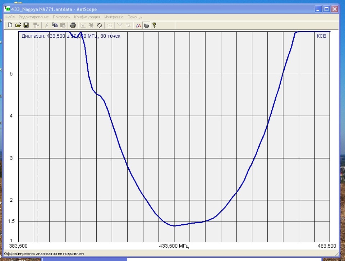This screenshot has width=345, height=261.
Task: Maximize the AntScope window
Action: point(327,9)
